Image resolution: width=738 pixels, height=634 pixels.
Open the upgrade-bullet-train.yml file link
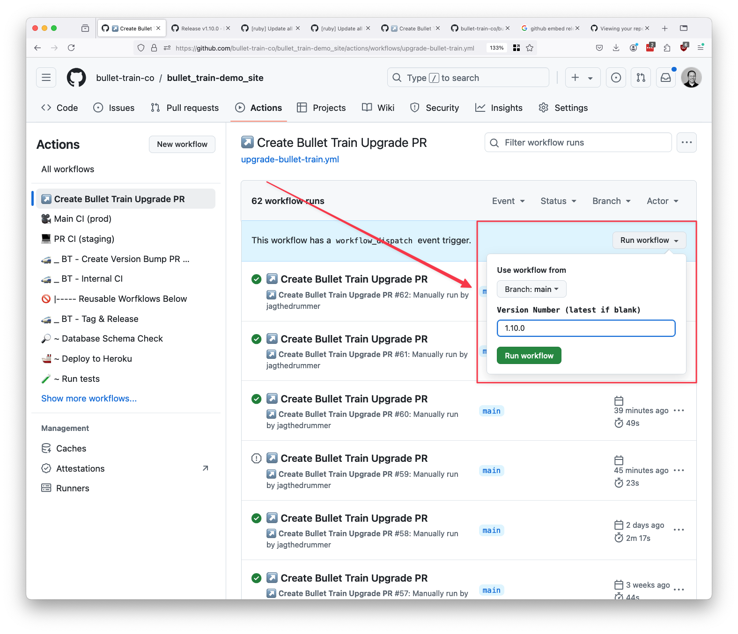pyautogui.click(x=290, y=160)
